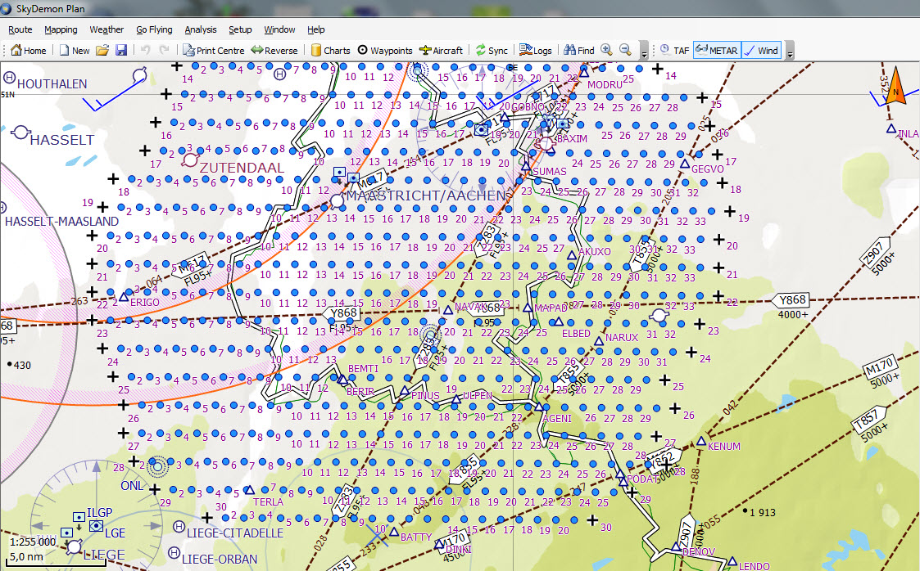
Task: Zoom out with the magnifier minus icon
Action: click(625, 50)
